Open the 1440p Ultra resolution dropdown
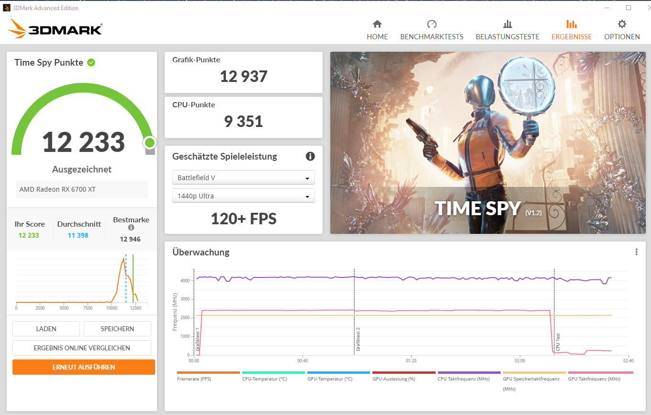Viewport: 651px width, 415px height. click(244, 196)
